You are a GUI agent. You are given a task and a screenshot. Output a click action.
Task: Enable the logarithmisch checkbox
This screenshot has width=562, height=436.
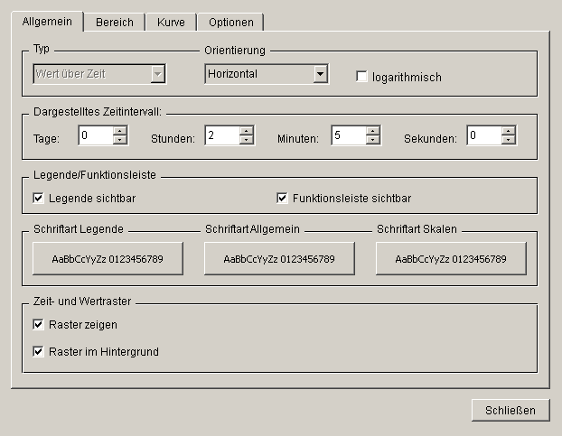[x=363, y=78]
